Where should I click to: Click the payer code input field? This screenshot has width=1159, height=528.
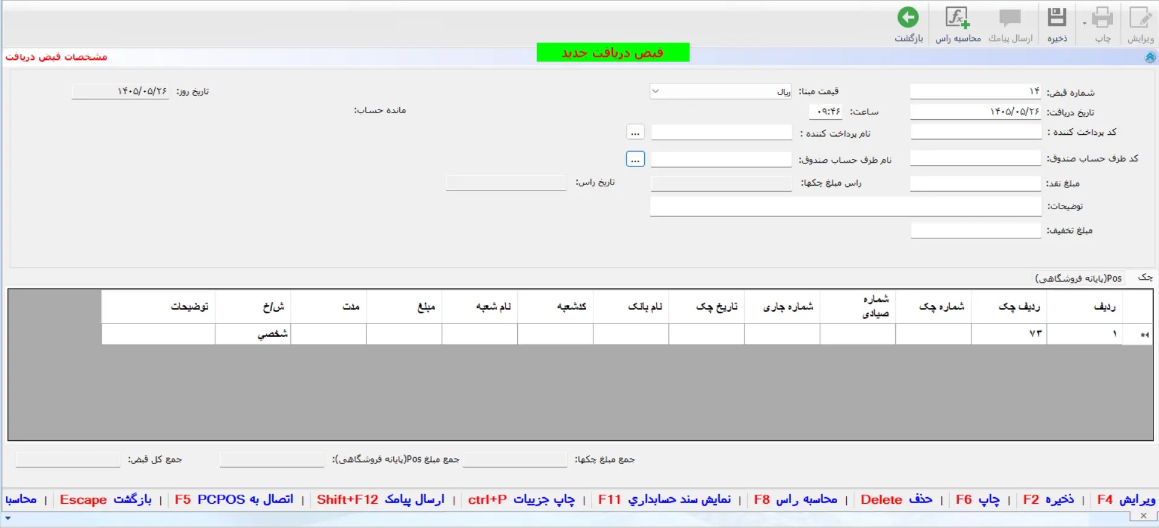(x=976, y=132)
